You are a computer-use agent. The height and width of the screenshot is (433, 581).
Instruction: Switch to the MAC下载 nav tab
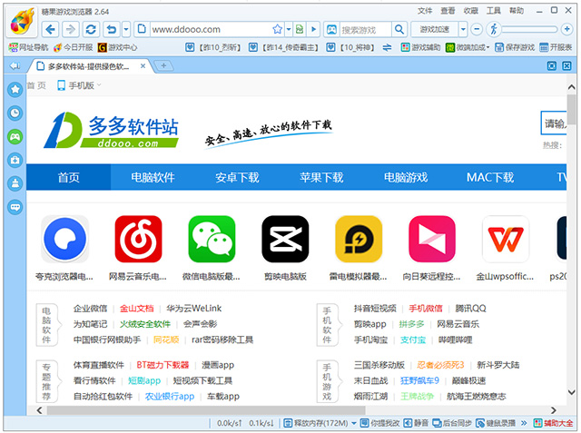tap(490, 177)
